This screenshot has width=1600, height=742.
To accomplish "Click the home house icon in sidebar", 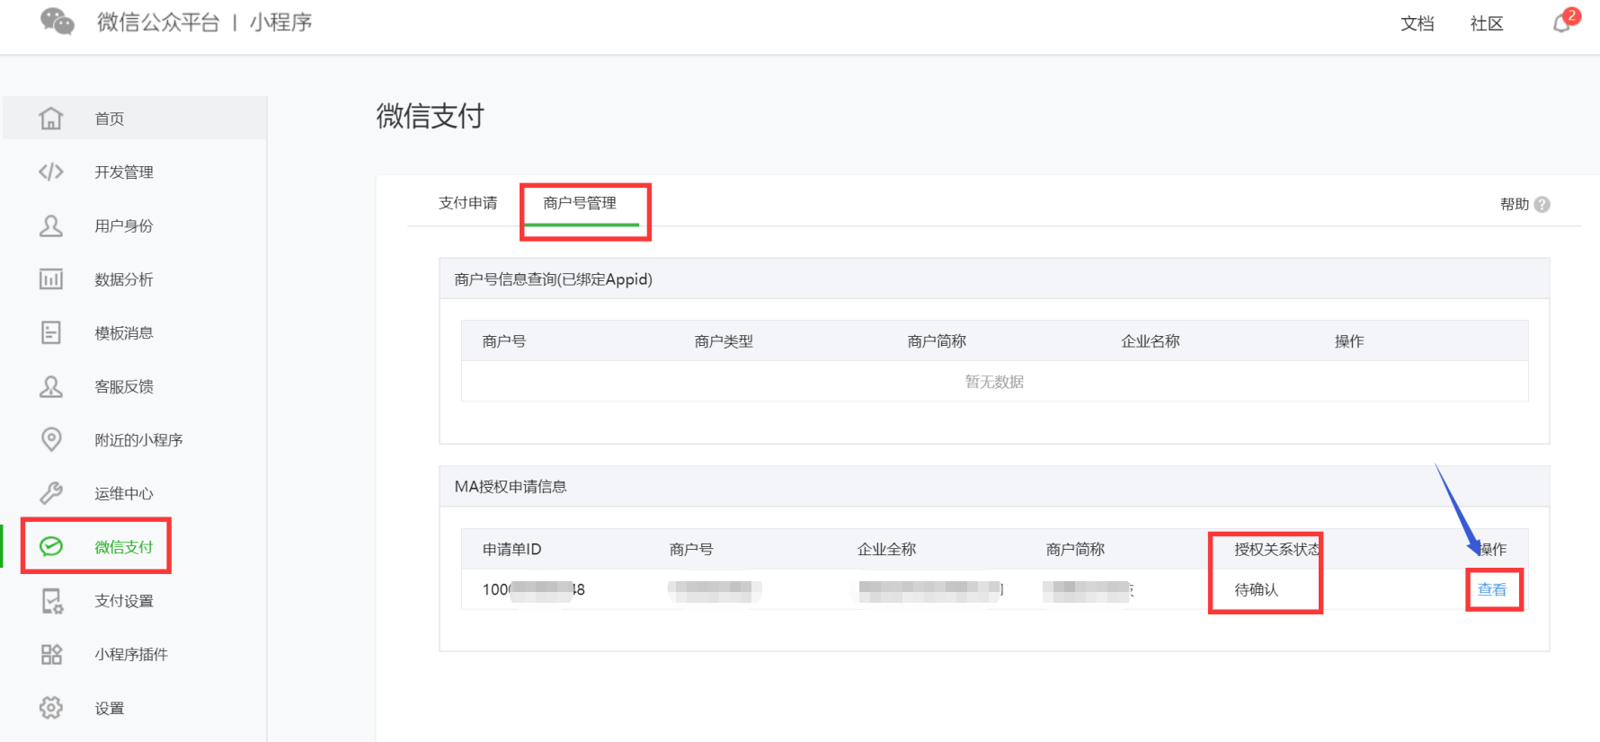I will point(51,118).
